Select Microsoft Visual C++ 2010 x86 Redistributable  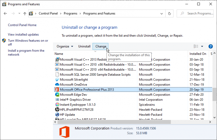click(x=98, y=65)
